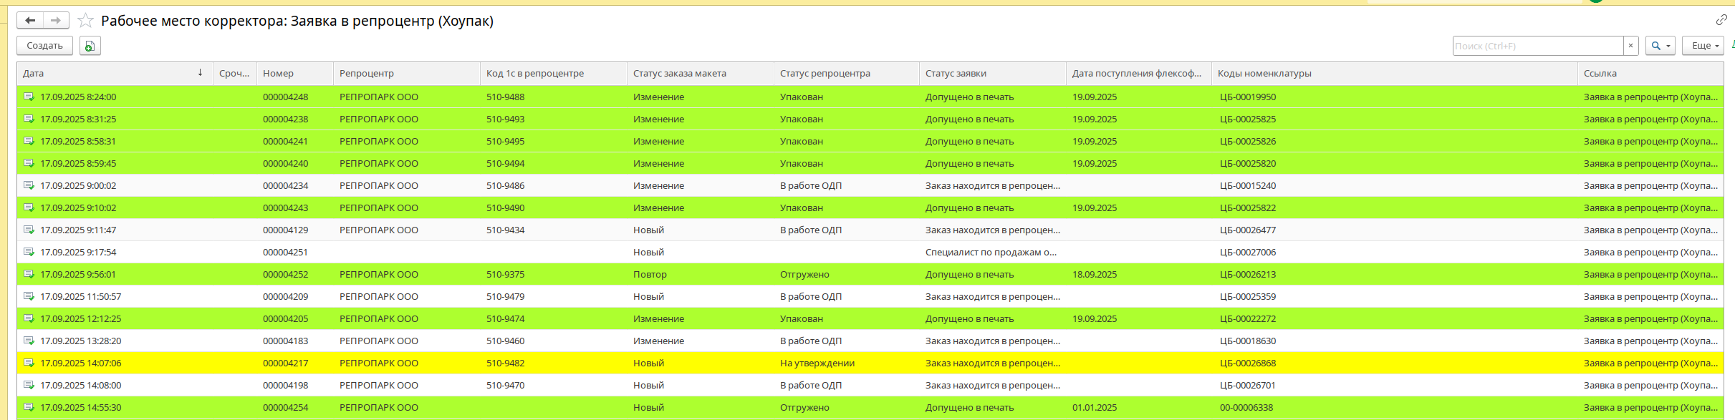Get a link via the chain icon

coord(1721,20)
